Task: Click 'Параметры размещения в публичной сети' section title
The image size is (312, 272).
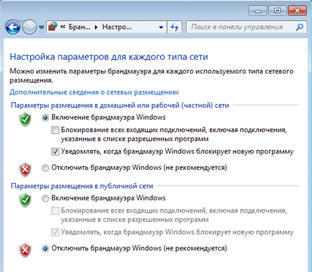Action: pos(82,186)
